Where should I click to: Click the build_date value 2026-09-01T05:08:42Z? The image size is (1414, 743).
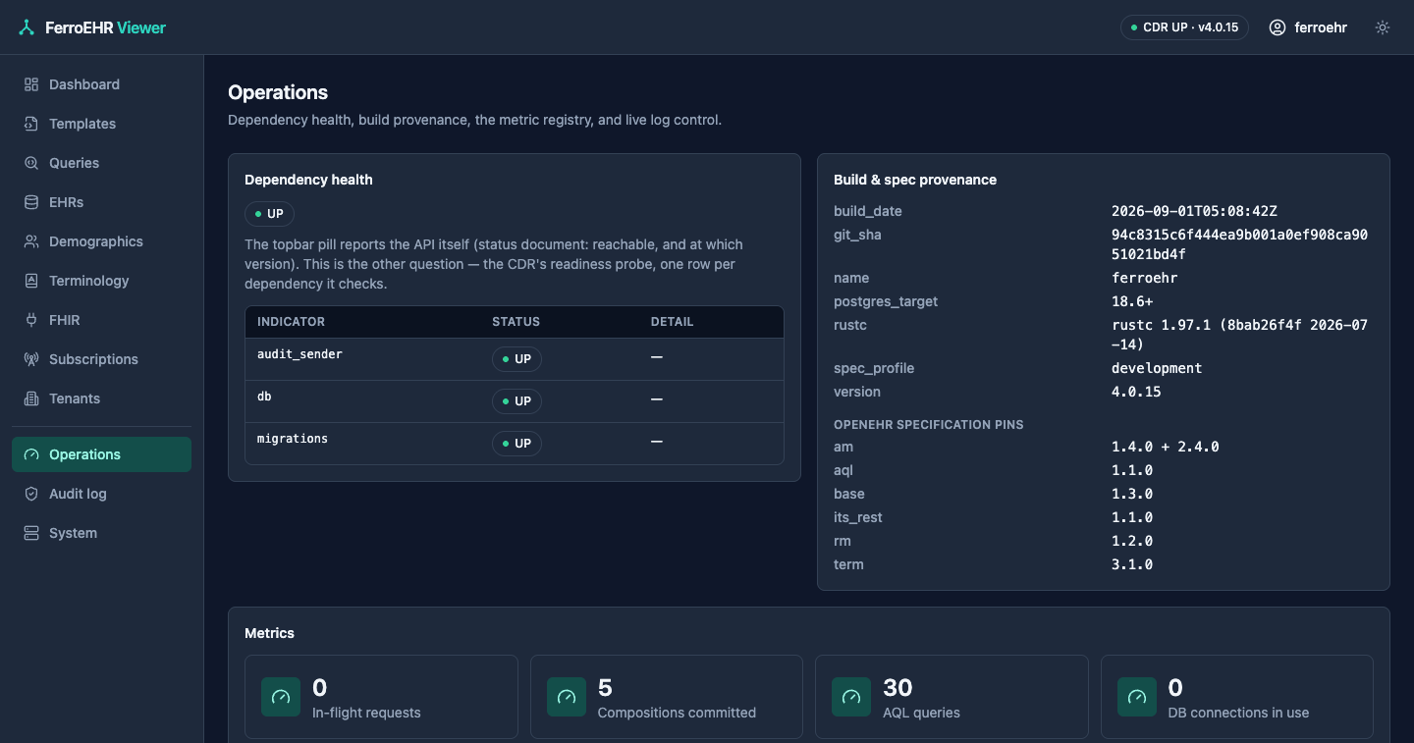click(1194, 211)
